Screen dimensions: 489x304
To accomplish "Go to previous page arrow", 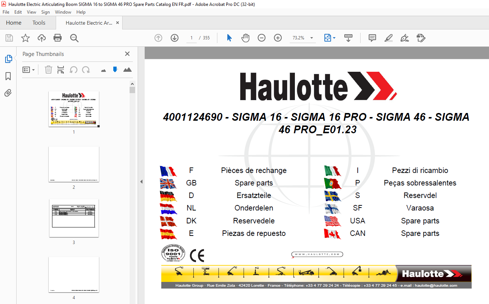I will 158,38.
